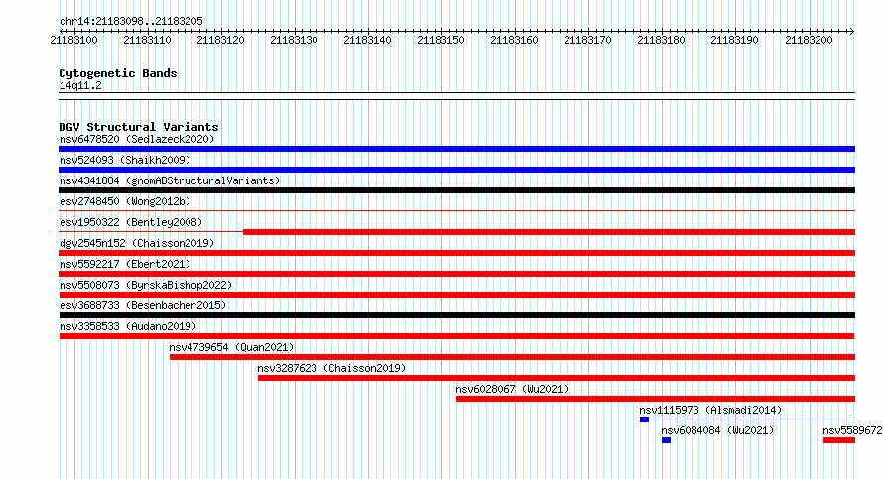883x479 pixels.
Task: Click ruler position 21183100
Action: [73, 40]
